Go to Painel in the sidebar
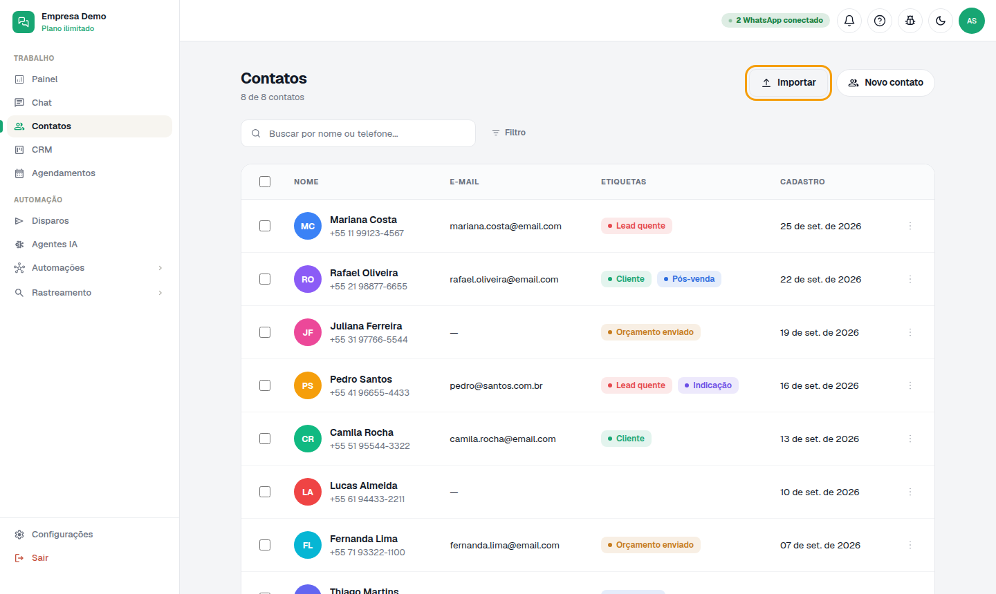Screen dimensions: 996x594 pos(89,79)
